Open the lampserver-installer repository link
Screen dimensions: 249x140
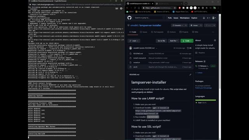[x=150, y=25]
